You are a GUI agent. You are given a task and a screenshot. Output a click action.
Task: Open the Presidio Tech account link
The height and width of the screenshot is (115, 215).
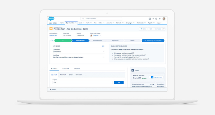tap(53, 35)
